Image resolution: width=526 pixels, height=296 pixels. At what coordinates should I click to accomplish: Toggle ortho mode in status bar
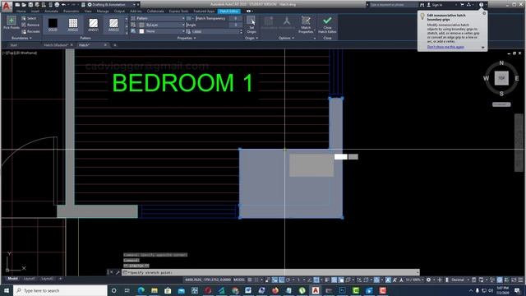click(281, 280)
